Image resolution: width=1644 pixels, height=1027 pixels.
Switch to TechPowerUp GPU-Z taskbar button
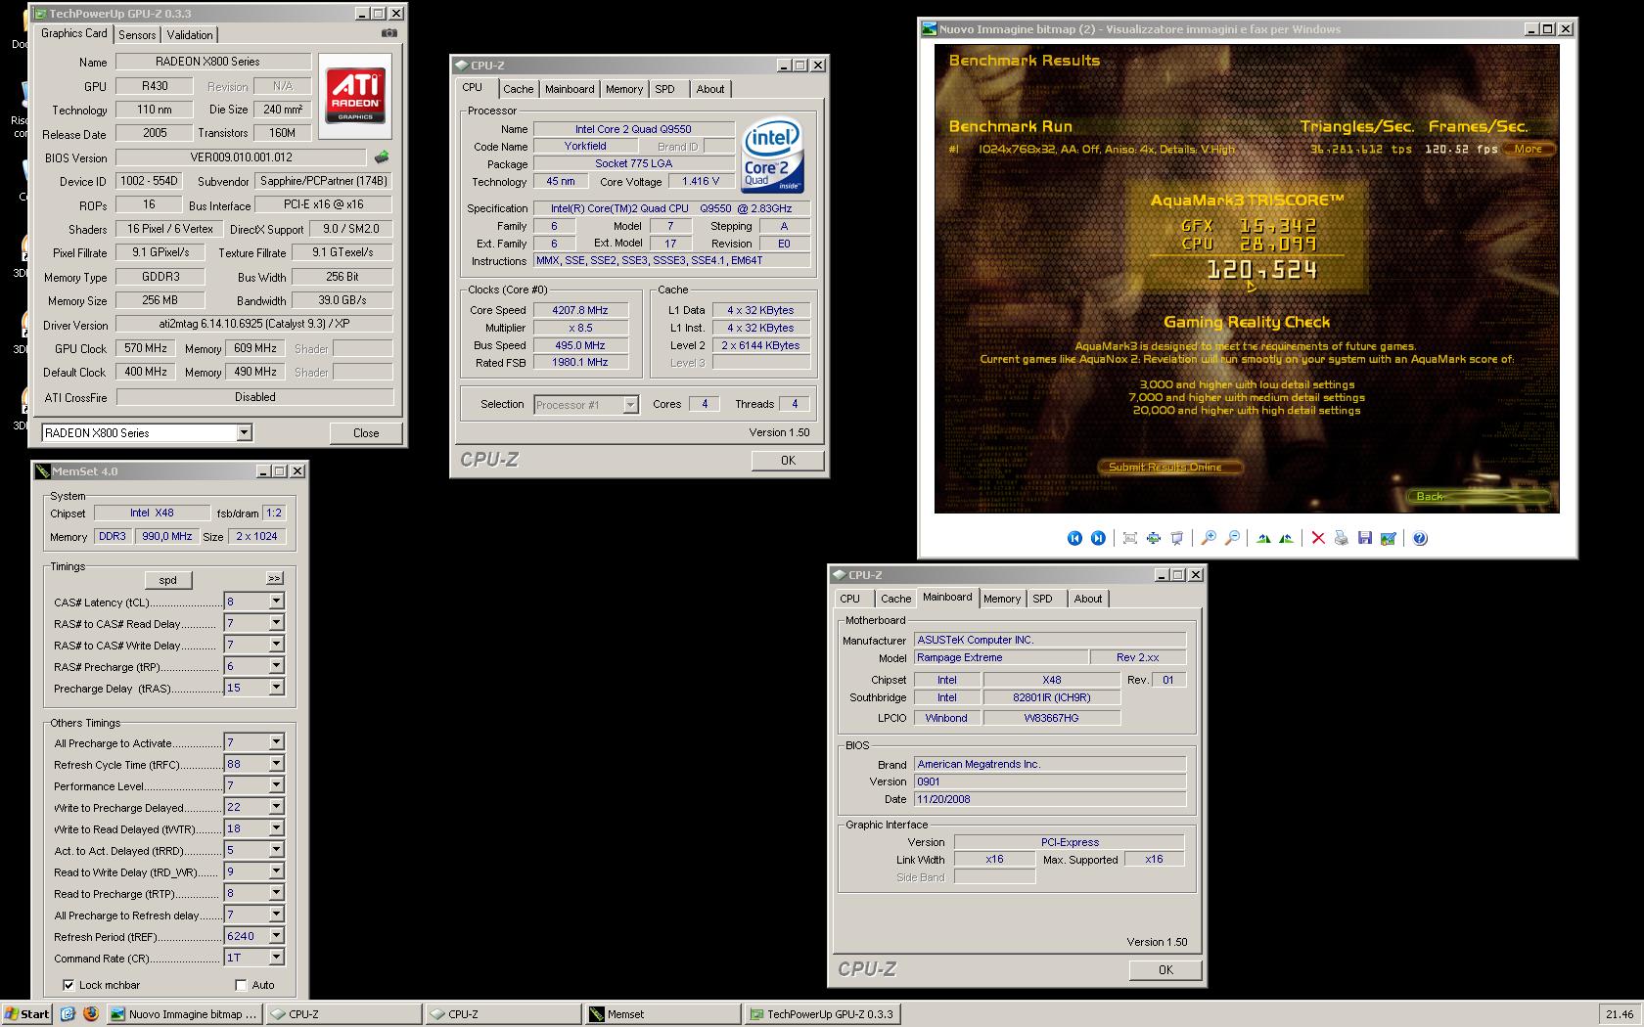pos(822,1014)
